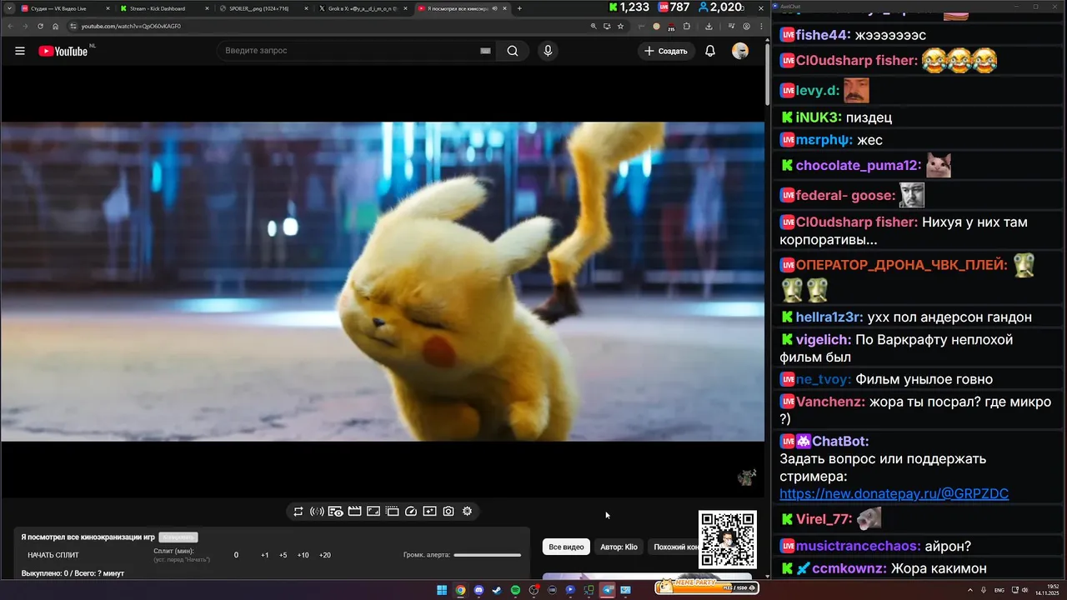Image resolution: width=1067 pixels, height=600 pixels.
Task: Switch to the Grok в X tab
Action: click(363, 8)
